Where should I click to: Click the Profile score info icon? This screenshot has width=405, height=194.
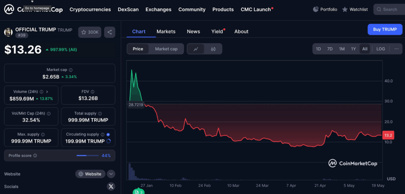(x=35, y=156)
